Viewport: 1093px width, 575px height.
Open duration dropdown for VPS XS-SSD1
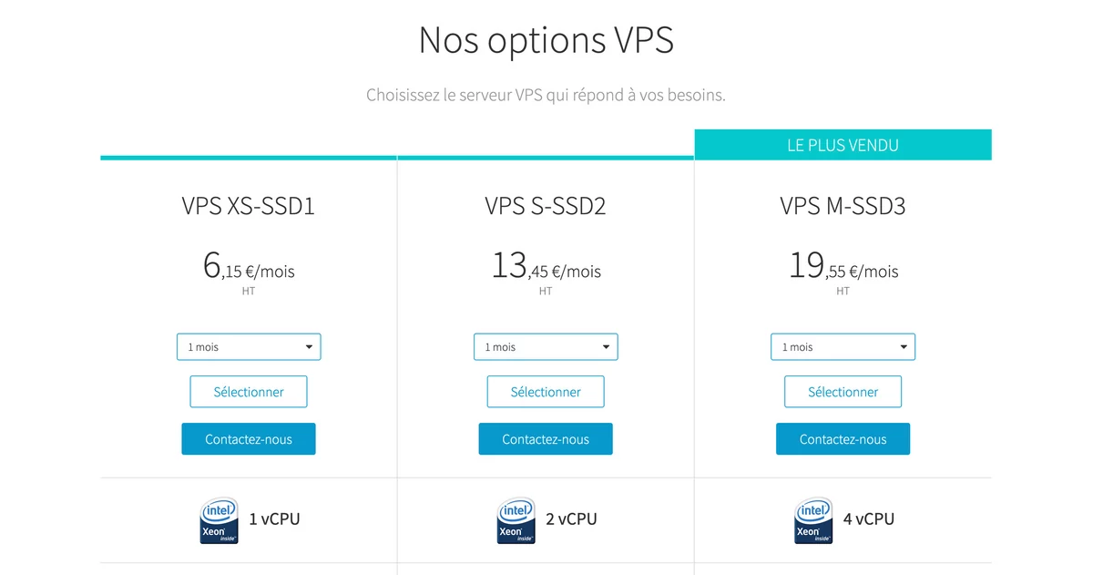click(249, 347)
